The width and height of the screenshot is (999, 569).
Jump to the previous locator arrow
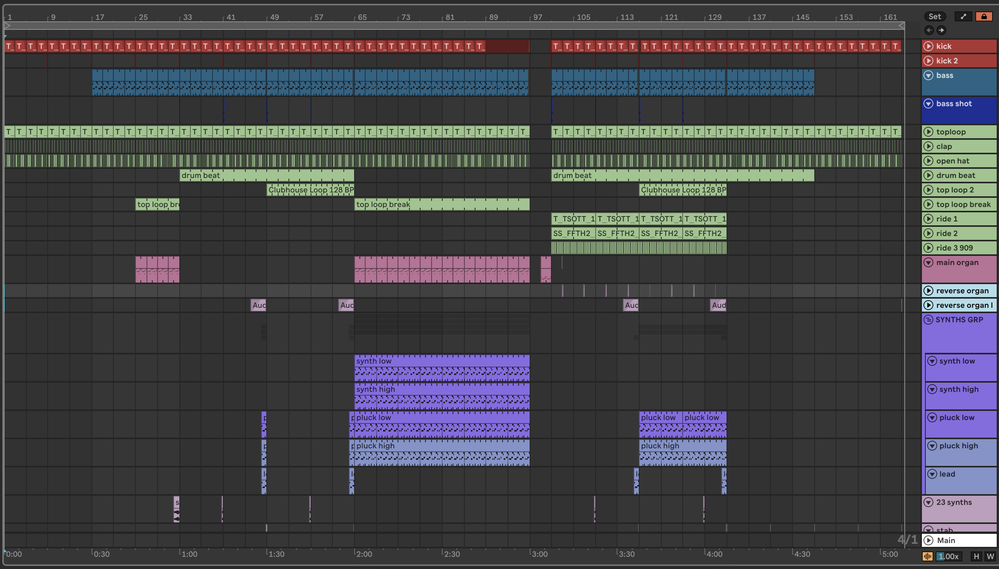[929, 30]
